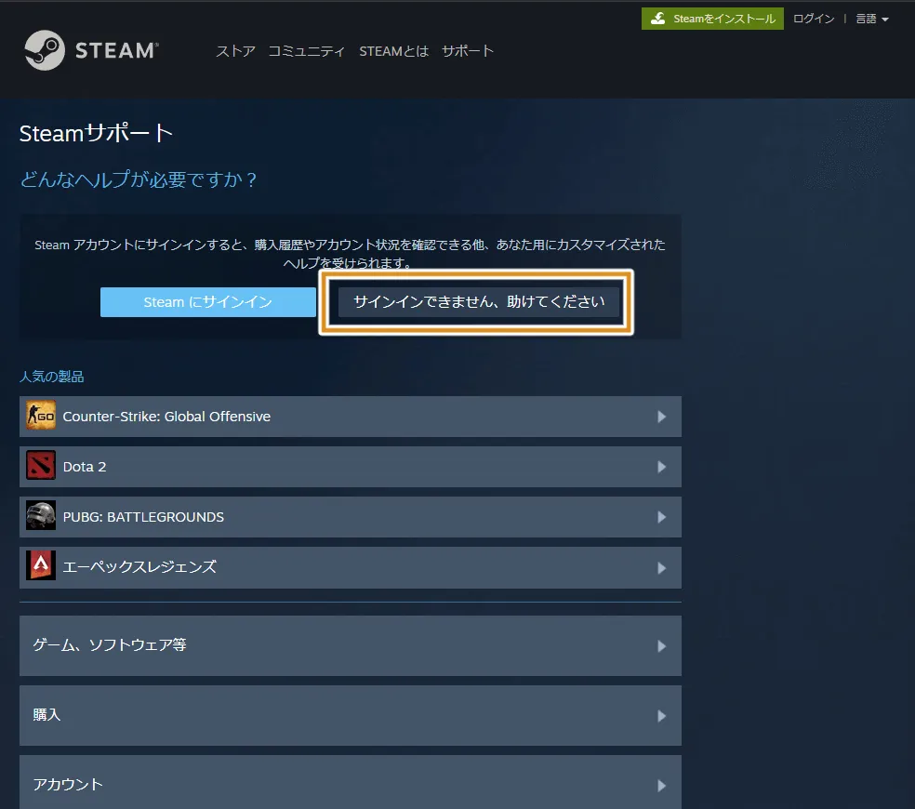Click the Steamをインストール button
The image size is (915, 809).
pyautogui.click(x=712, y=18)
